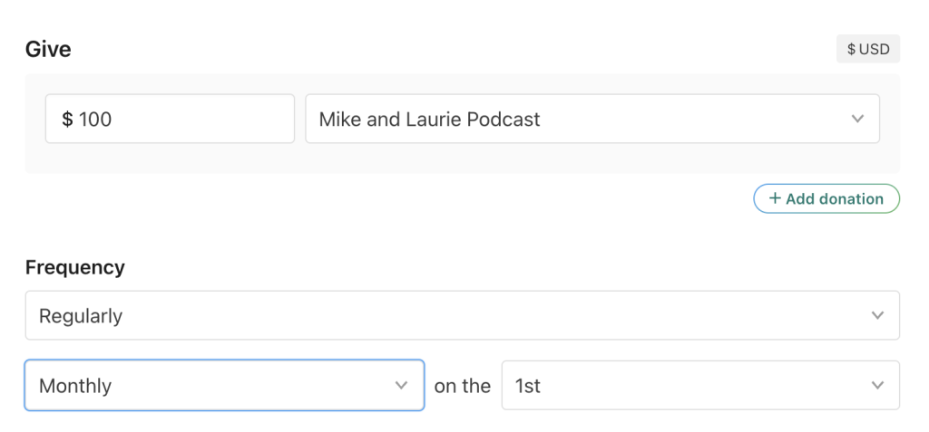929x432 pixels.
Task: Click the chevron arrow in the Monthly dropdown
Action: [402, 386]
